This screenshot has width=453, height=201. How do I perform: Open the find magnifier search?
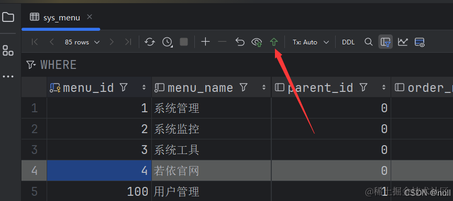pyautogui.click(x=368, y=42)
